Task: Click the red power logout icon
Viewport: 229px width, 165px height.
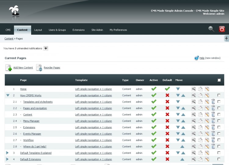Action: [x=222, y=29]
